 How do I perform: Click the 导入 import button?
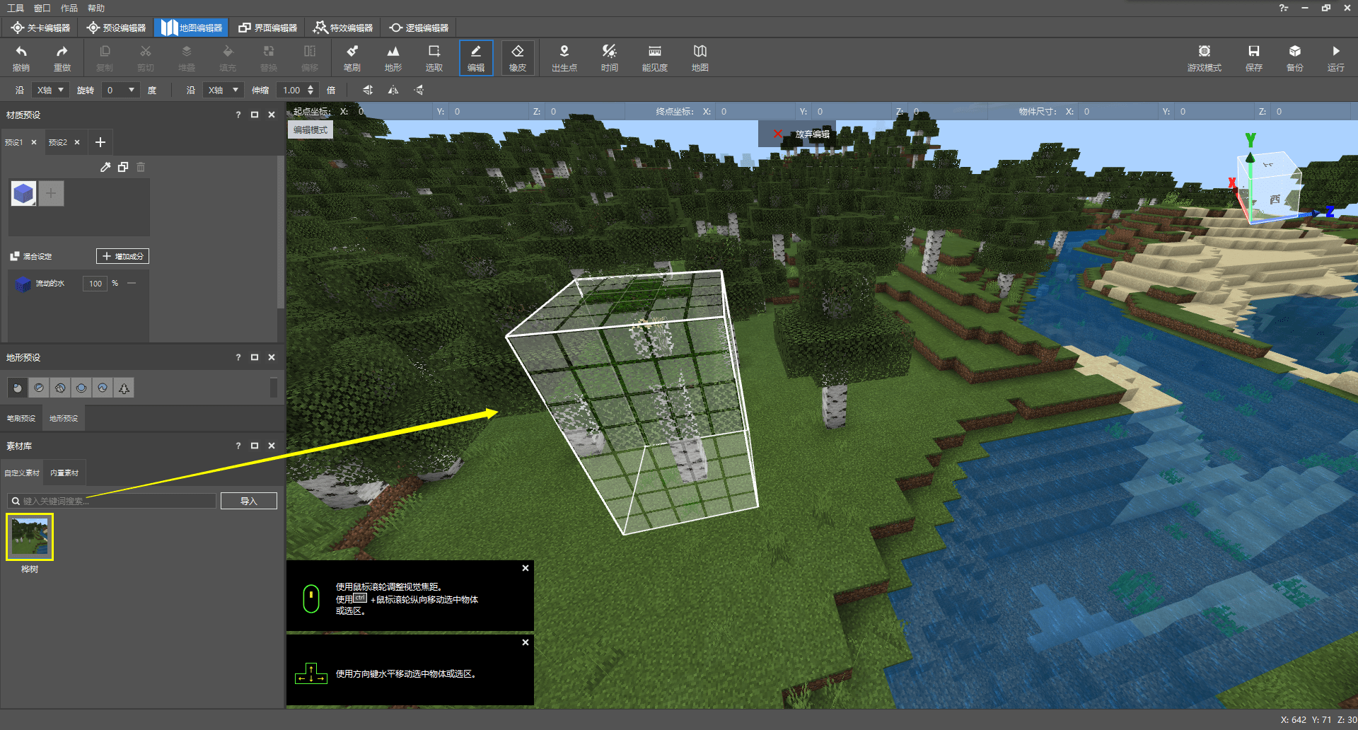(248, 501)
